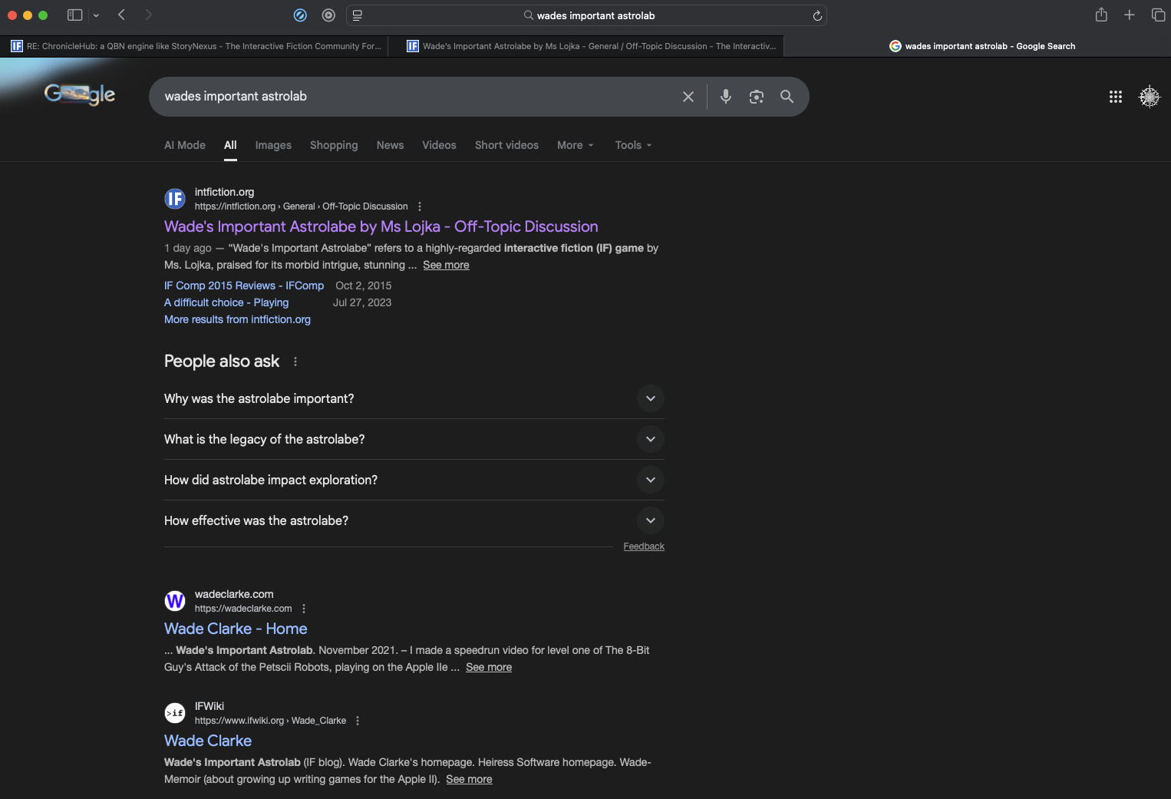Open the Wade Clarke - Home result link
Viewport: 1171px width, 799px height.
(236, 629)
